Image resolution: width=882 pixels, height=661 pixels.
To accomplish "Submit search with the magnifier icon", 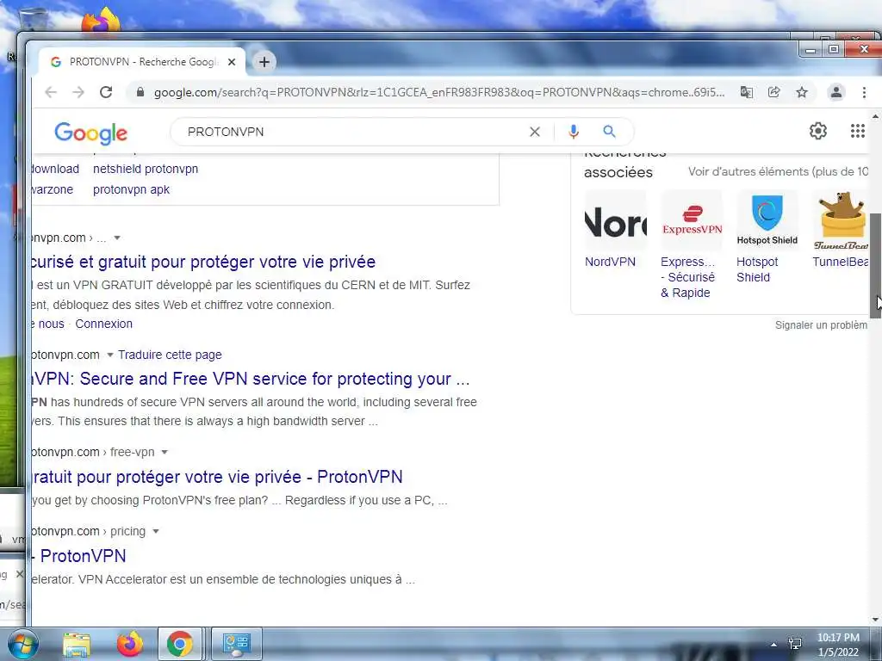I will [x=609, y=132].
